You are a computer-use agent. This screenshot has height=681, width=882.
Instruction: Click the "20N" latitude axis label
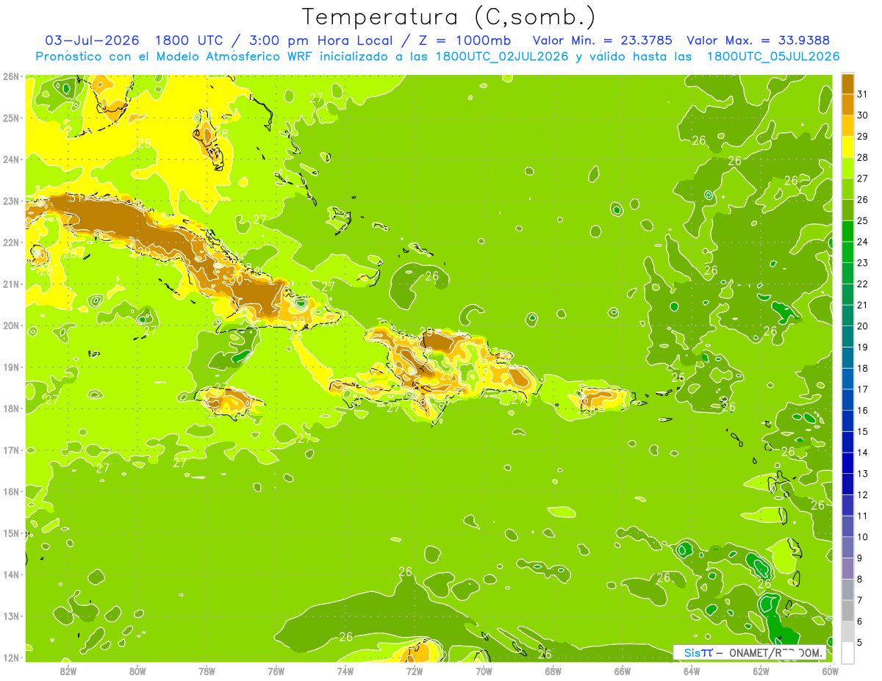(11, 325)
